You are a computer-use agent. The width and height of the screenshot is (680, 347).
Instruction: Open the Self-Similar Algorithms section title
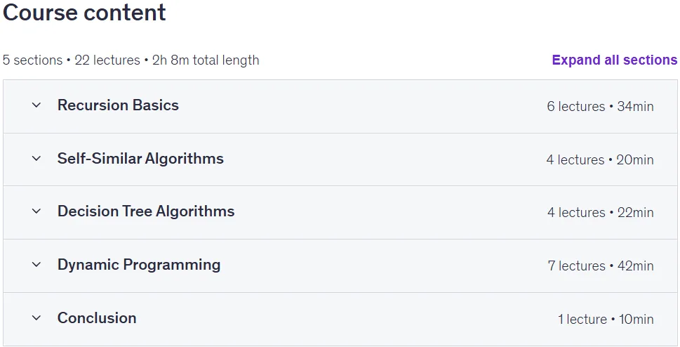140,159
